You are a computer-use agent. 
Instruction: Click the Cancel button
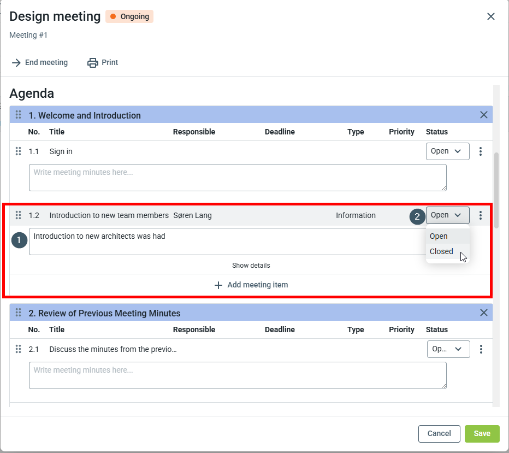tap(439, 433)
